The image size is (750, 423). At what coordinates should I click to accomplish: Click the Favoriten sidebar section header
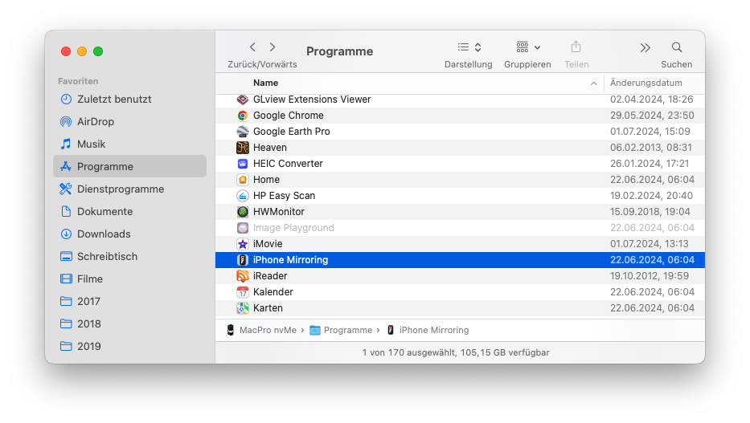(x=78, y=81)
